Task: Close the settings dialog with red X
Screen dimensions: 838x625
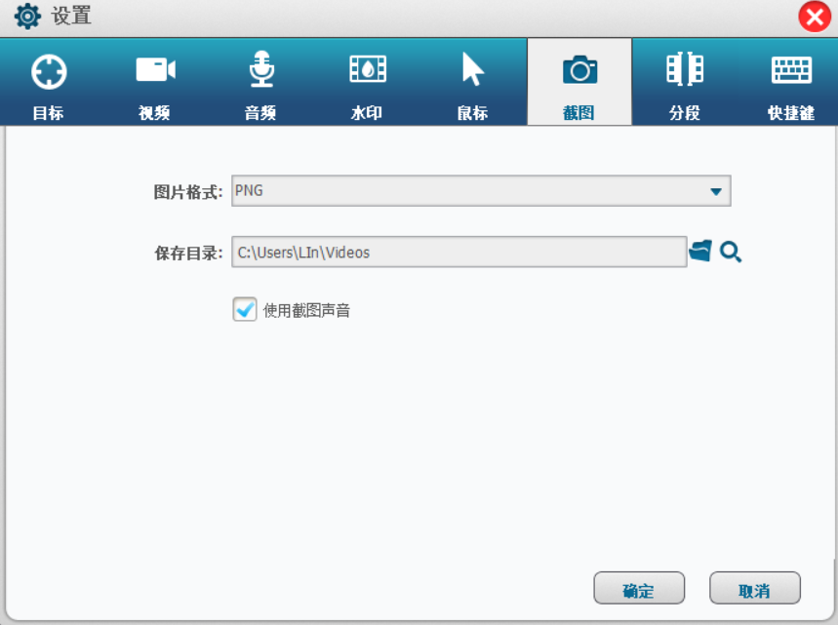Action: (x=815, y=18)
